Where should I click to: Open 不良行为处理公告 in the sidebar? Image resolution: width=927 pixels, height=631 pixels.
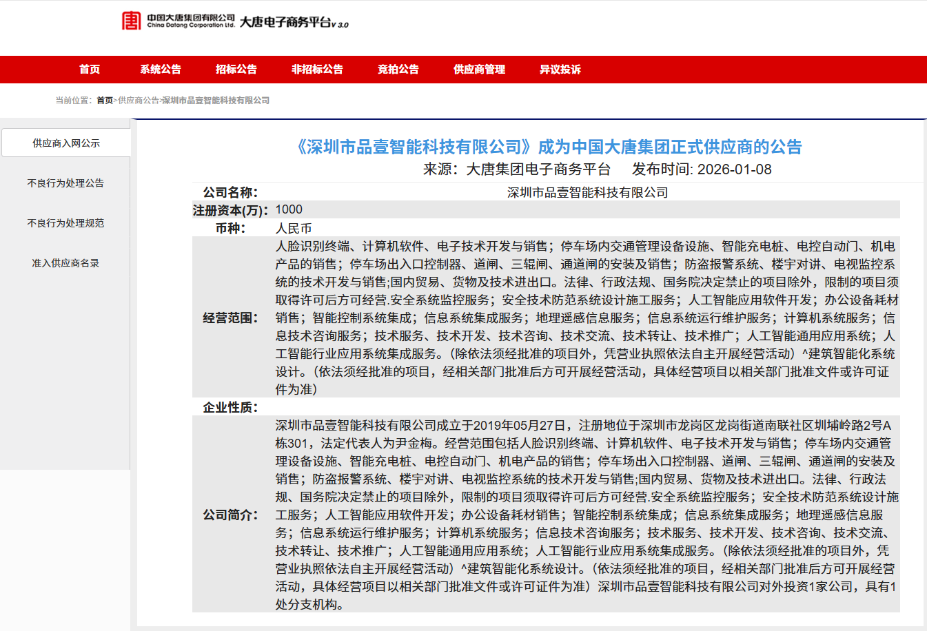pyautogui.click(x=65, y=183)
